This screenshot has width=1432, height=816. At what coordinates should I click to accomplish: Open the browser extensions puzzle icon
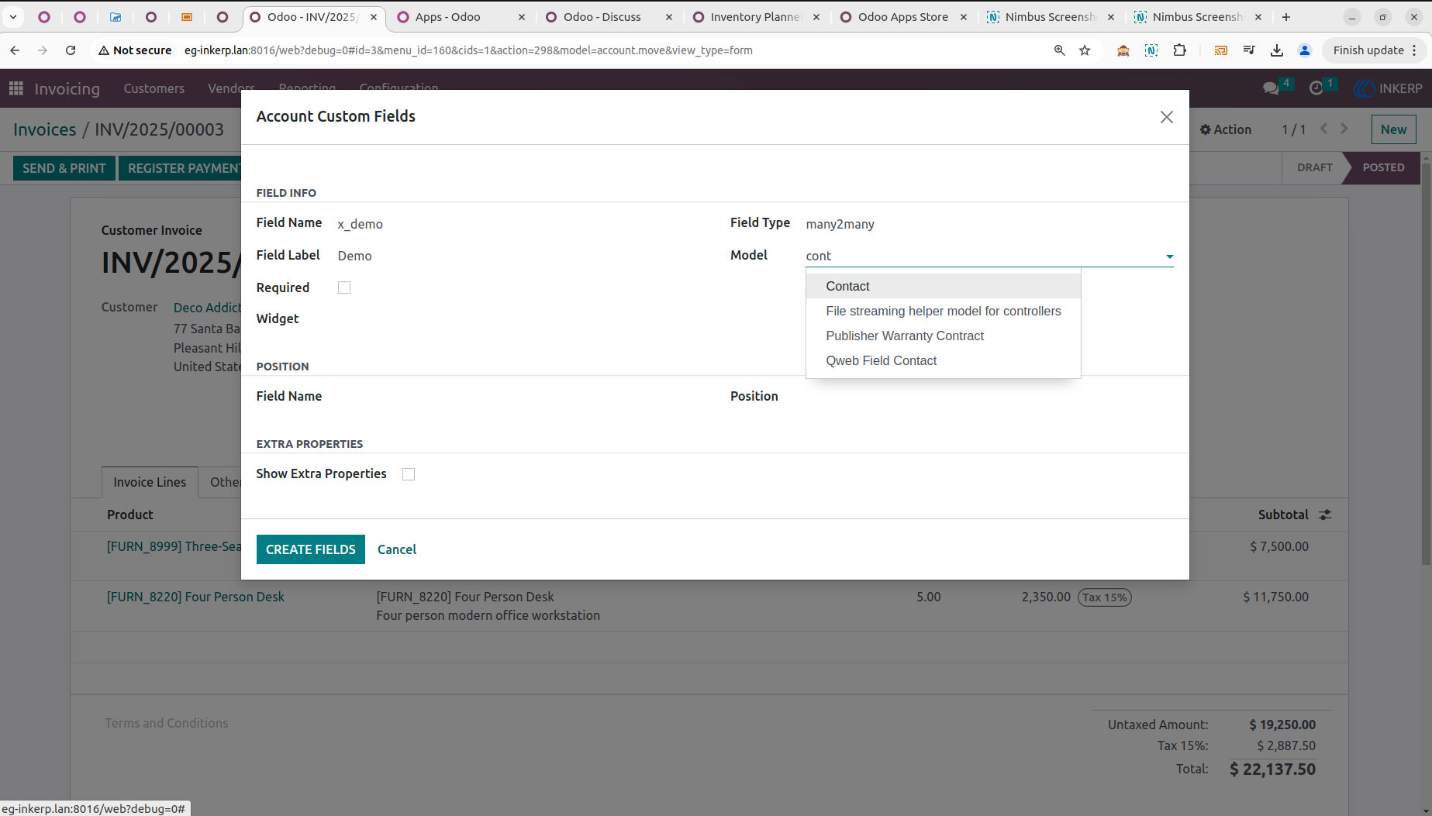[x=1180, y=50]
